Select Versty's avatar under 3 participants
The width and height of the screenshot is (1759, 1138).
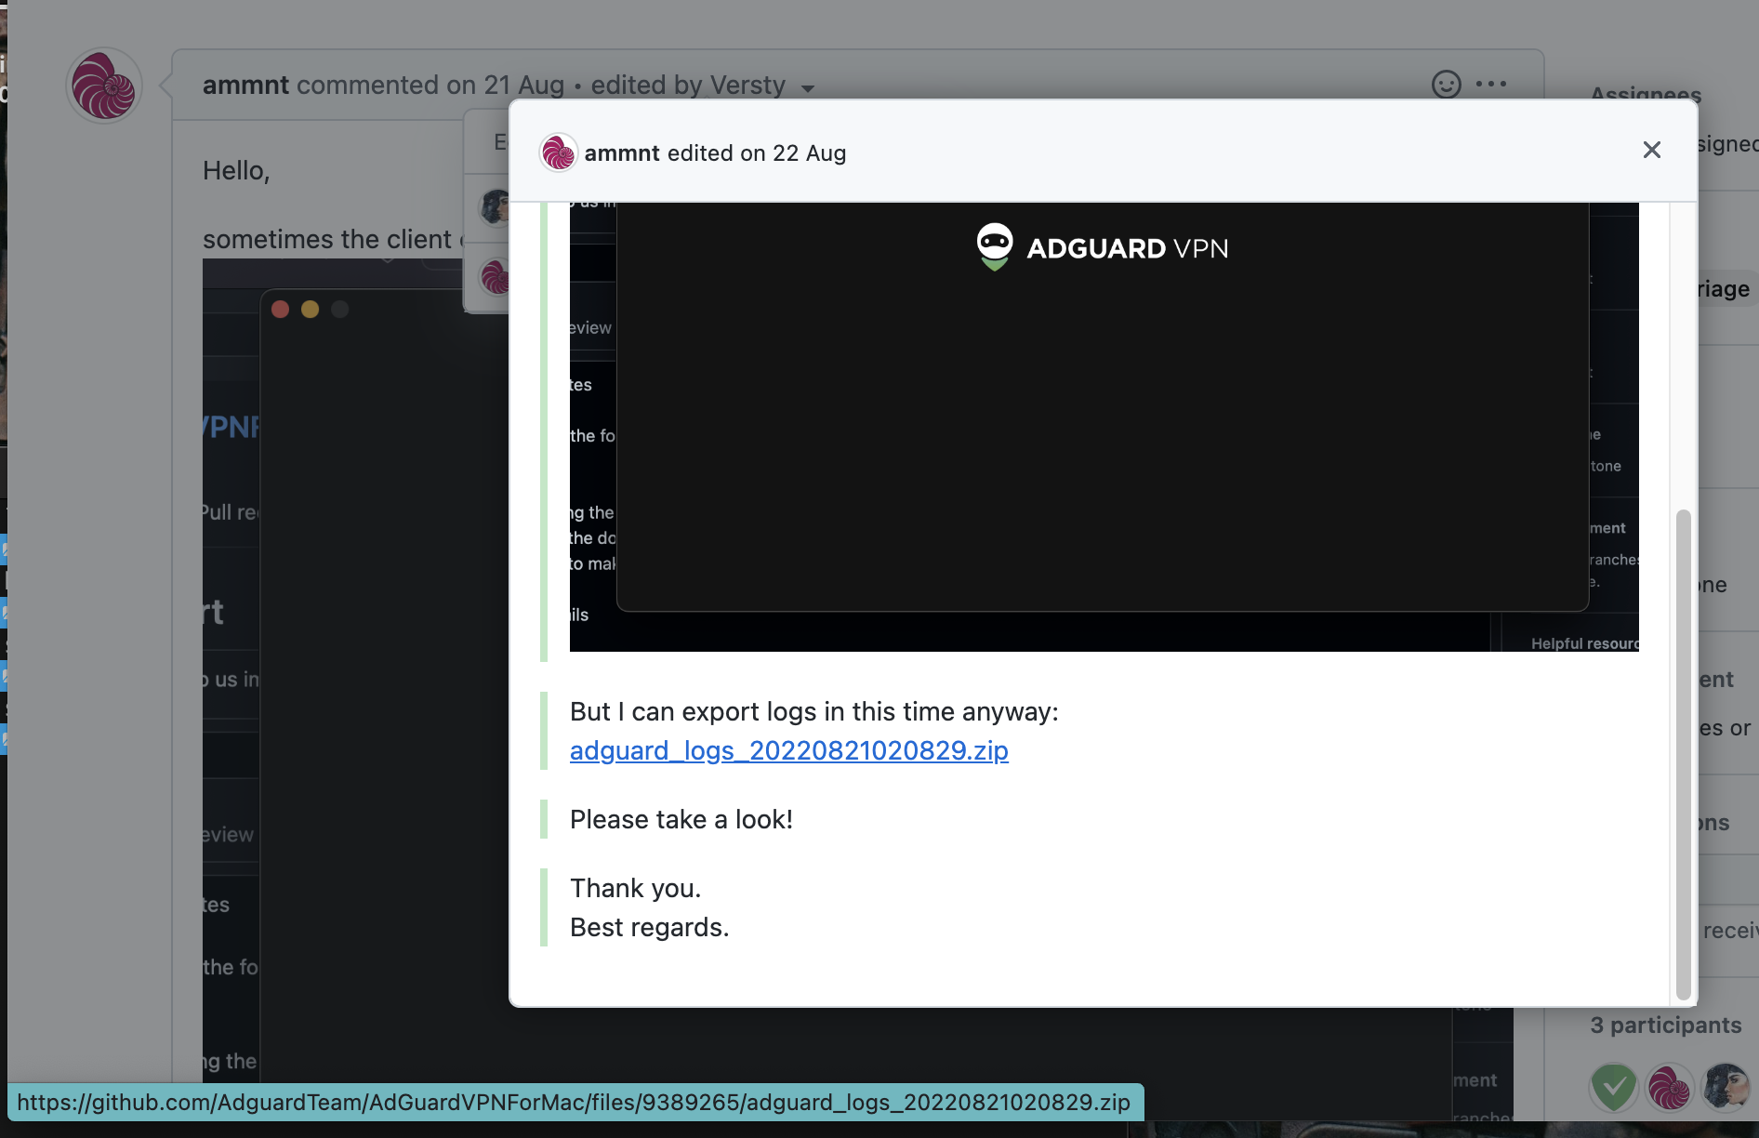click(1725, 1088)
